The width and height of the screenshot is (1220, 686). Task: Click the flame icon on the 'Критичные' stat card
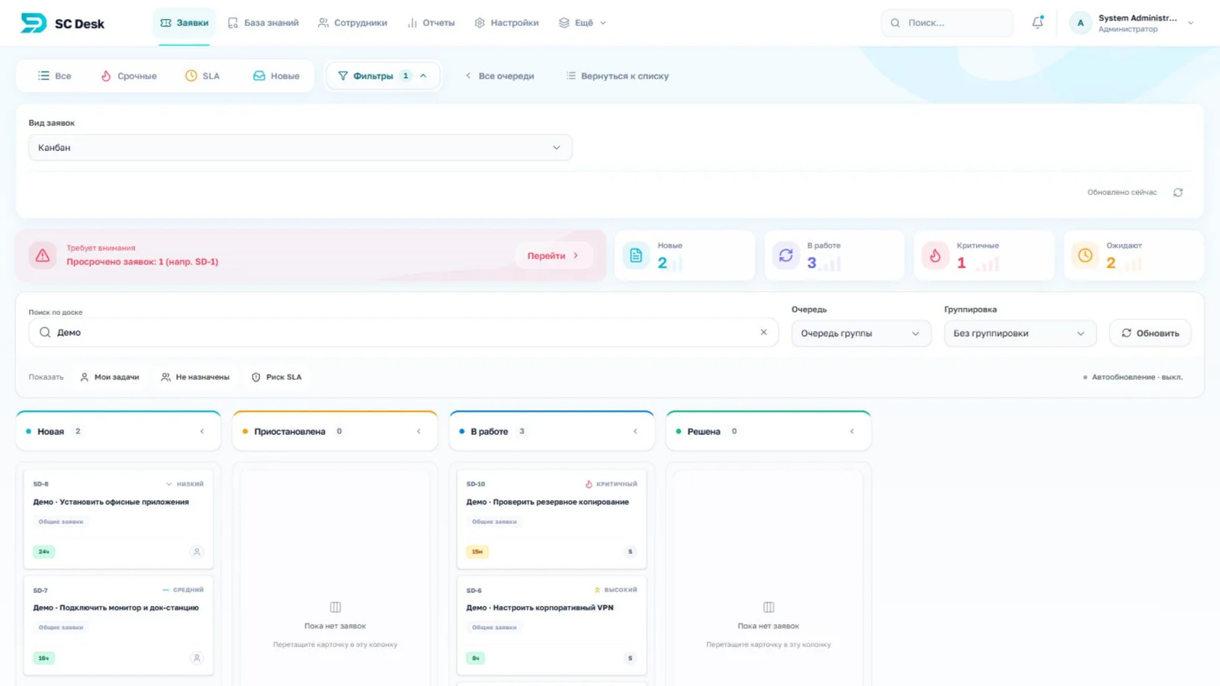[x=935, y=255]
